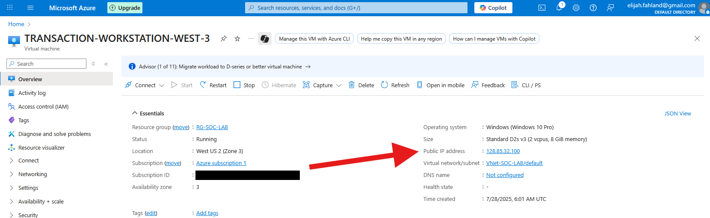Select How can I manage VMs with Copilot

[x=494, y=38]
